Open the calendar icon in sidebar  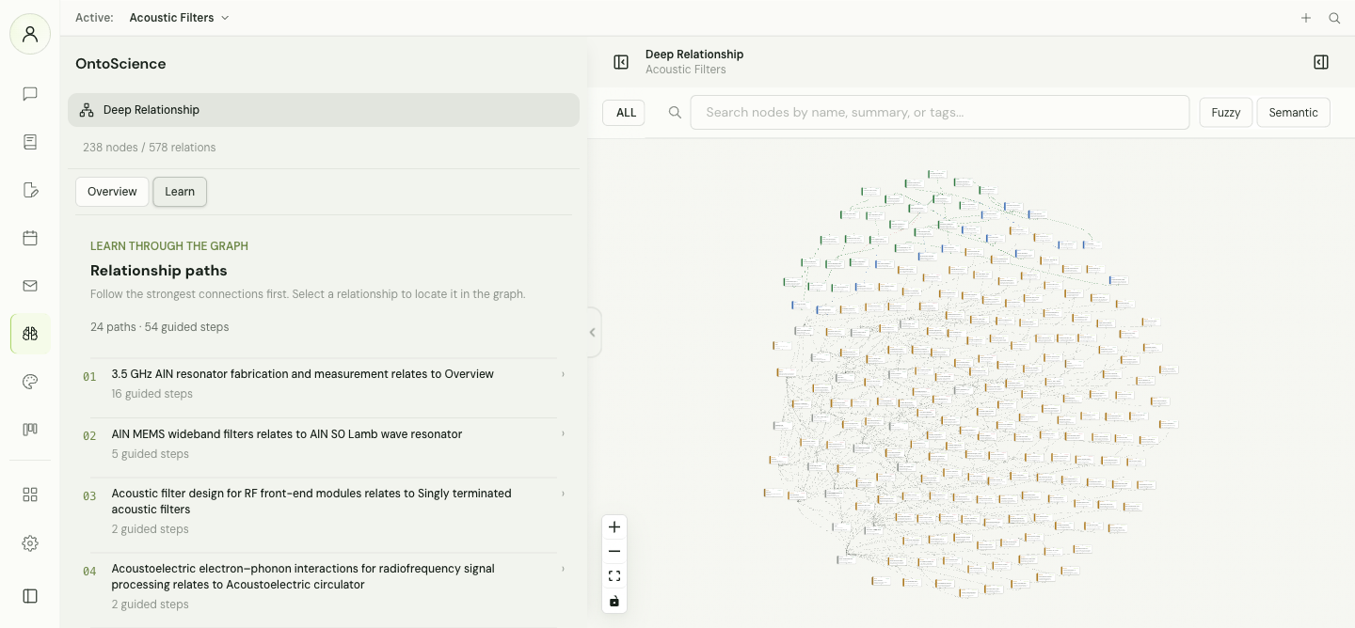coord(30,238)
